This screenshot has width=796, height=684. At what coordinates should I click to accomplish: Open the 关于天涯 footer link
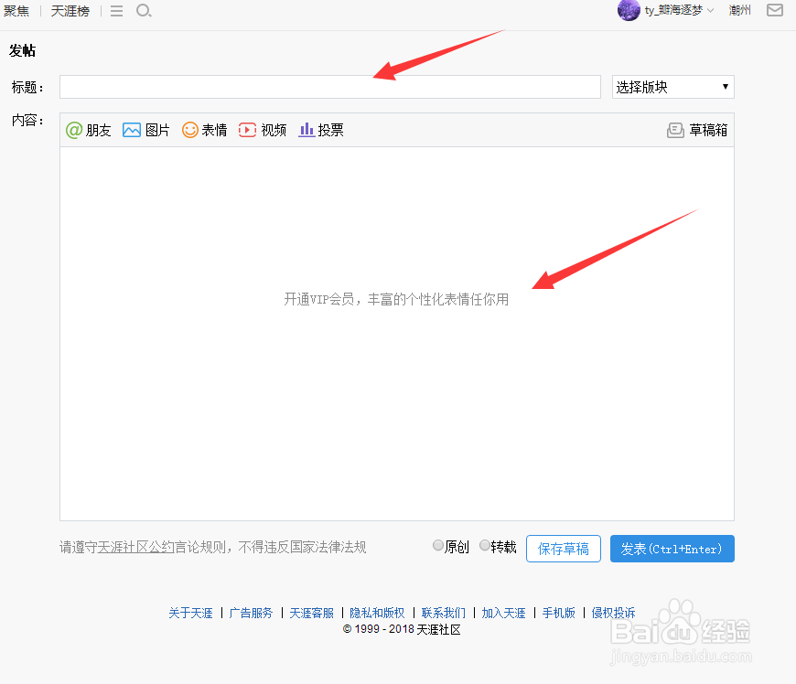(191, 613)
